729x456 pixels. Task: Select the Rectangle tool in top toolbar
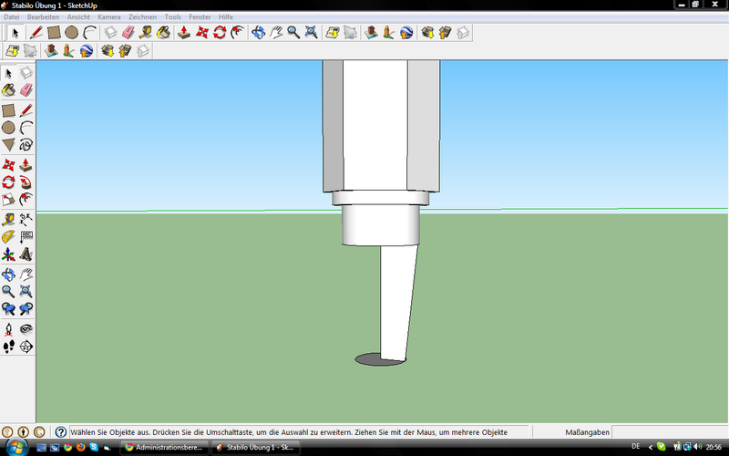pos(54,33)
